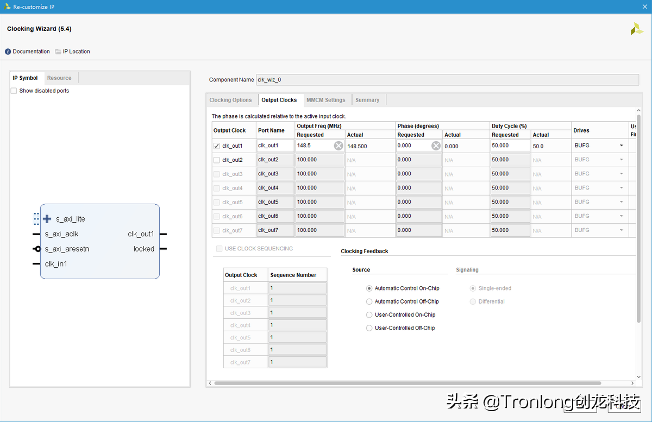
Task: Click the clk_out2 port name field
Action: 275,160
